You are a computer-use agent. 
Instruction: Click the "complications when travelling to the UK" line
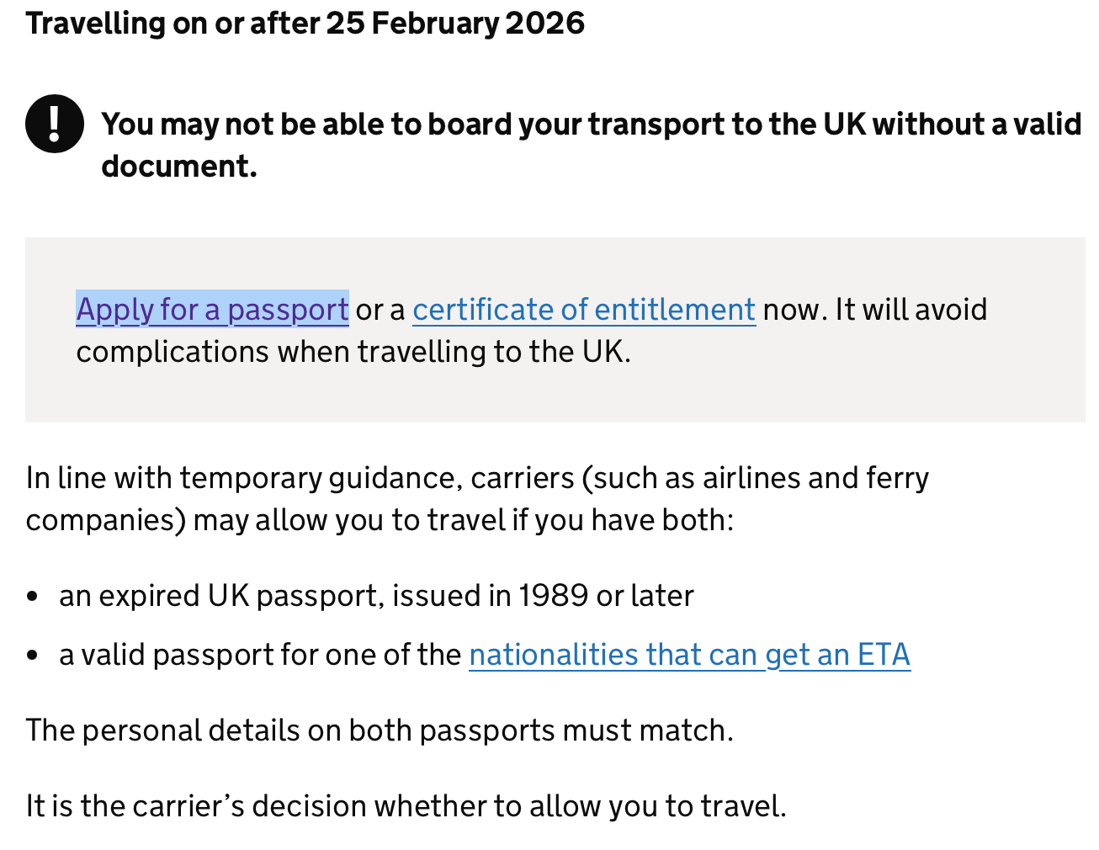(353, 352)
